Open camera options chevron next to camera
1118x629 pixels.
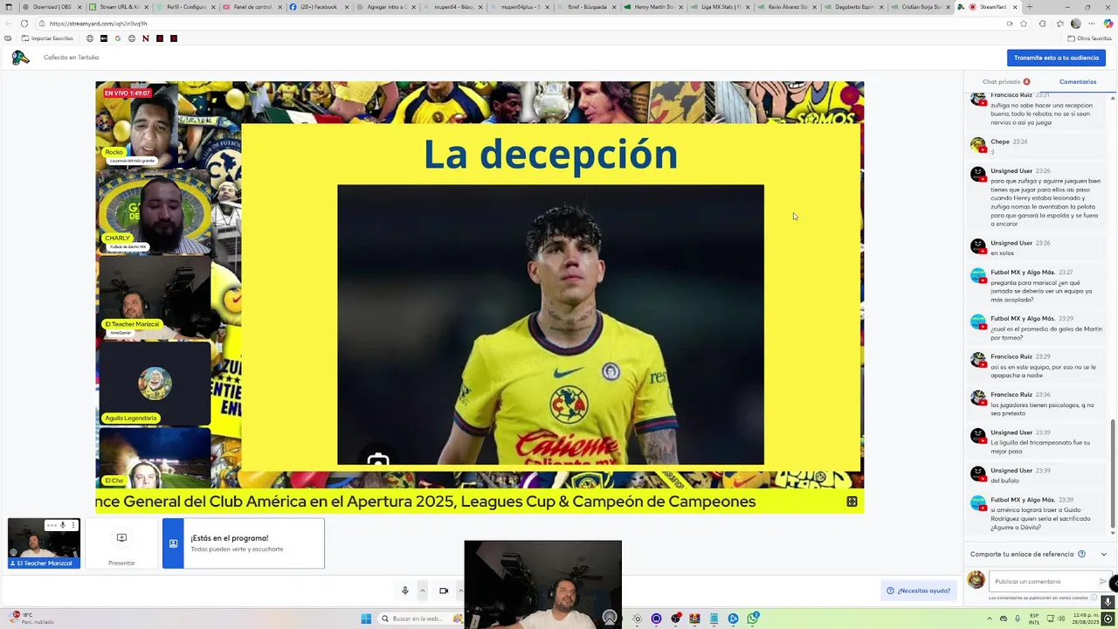click(460, 591)
